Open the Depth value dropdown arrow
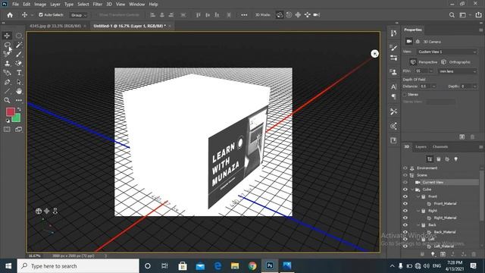The image size is (485, 273). click(x=474, y=86)
